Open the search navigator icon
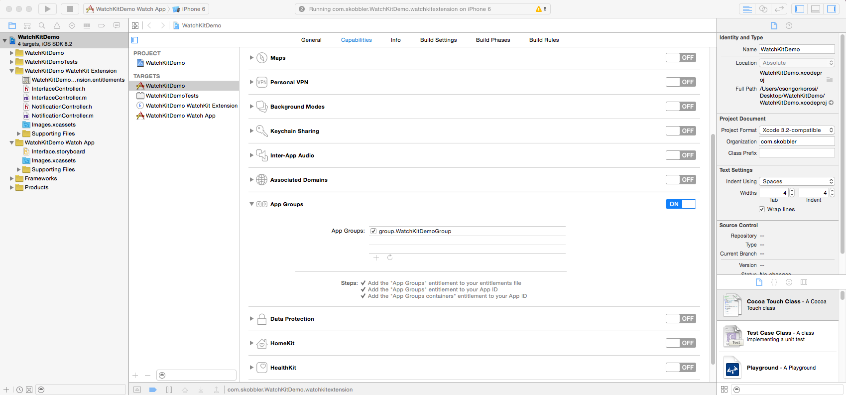The width and height of the screenshot is (846, 395). pyautogui.click(x=42, y=25)
